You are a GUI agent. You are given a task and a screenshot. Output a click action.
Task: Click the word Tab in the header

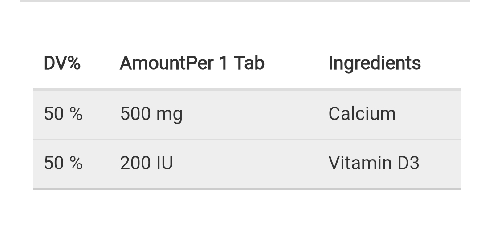tap(249, 63)
